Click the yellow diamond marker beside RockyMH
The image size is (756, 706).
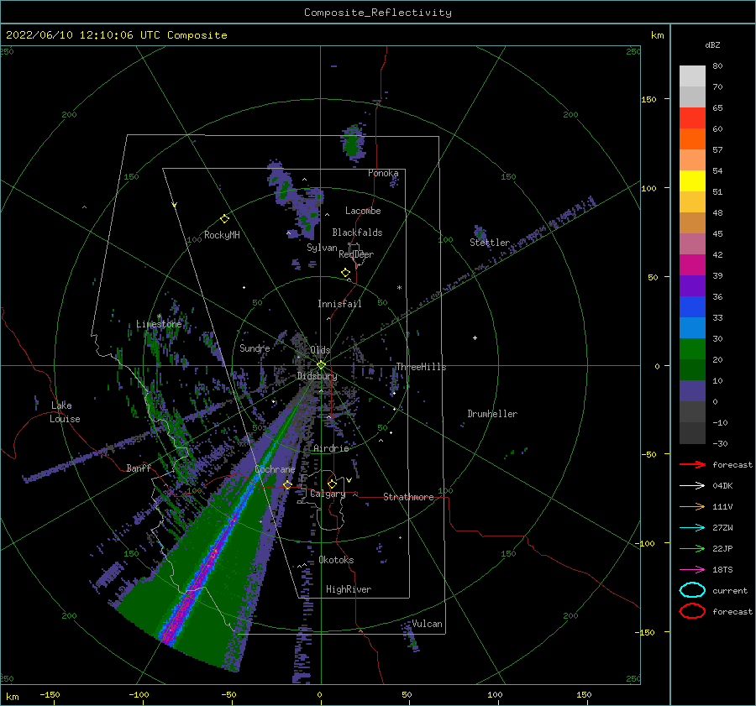coord(224,219)
